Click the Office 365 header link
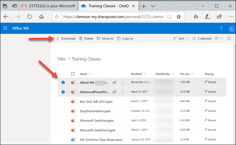 pyautogui.click(x=21, y=28)
